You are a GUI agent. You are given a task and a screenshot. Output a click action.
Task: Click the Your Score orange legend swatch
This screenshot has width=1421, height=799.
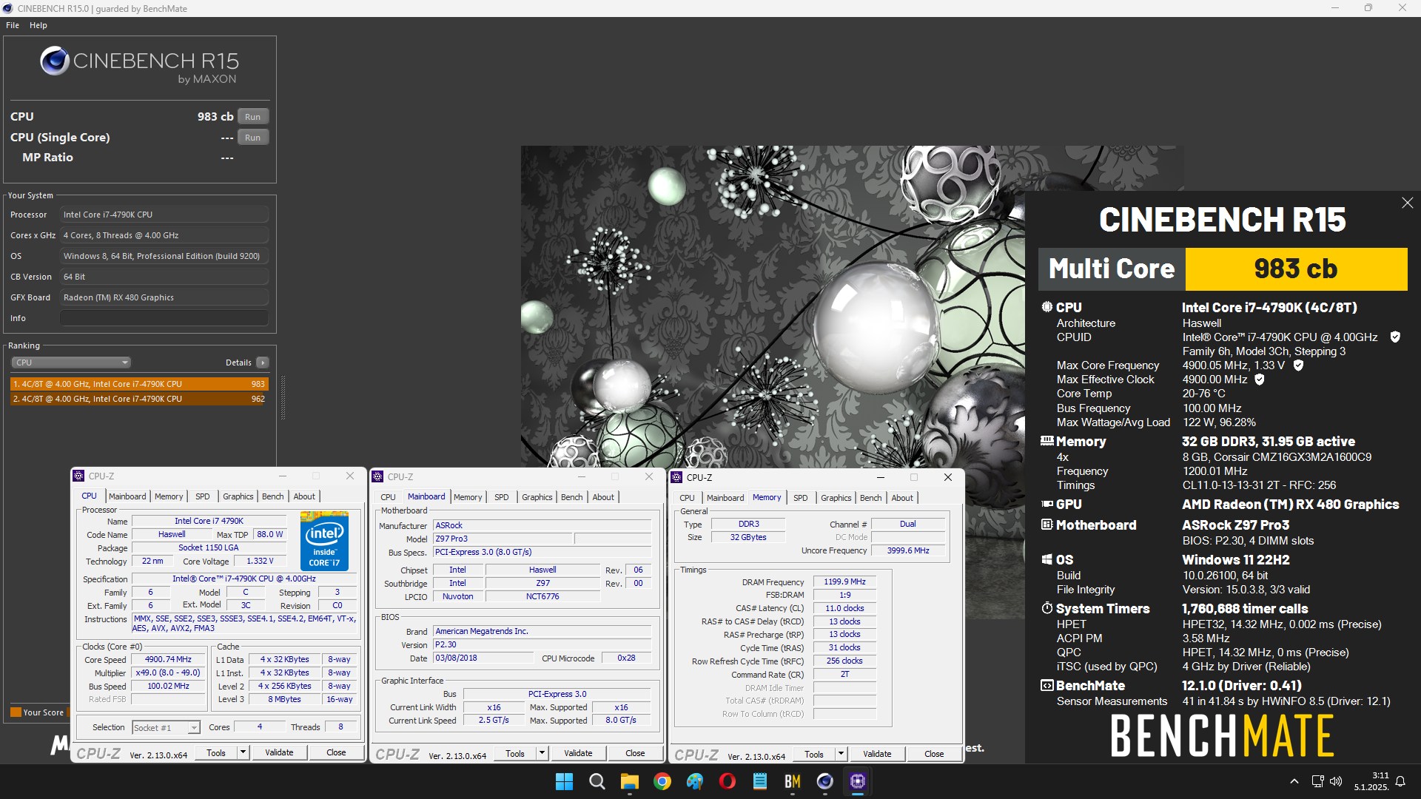(16, 712)
